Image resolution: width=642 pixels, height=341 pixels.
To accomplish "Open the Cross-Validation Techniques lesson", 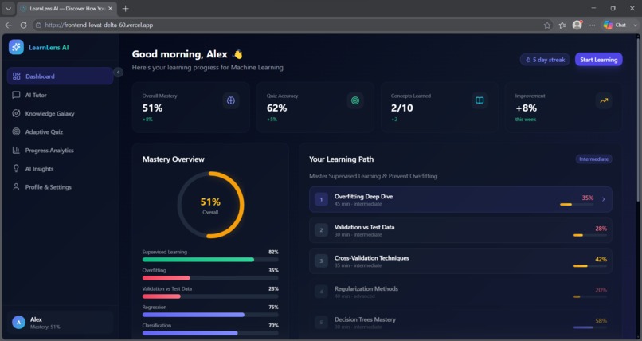I will (460, 261).
